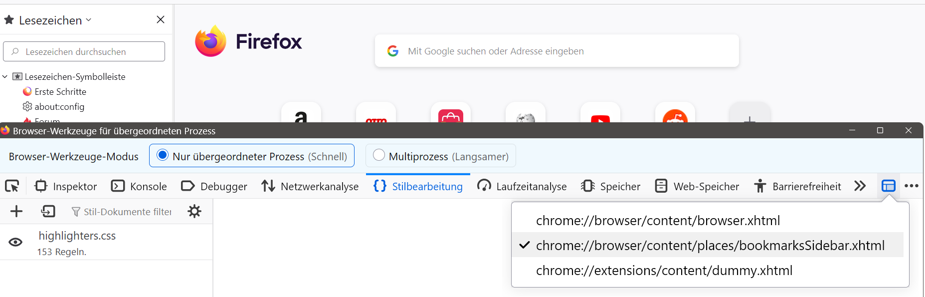Open the Erste Schritte bookmark
This screenshot has width=925, height=297.
(60, 92)
